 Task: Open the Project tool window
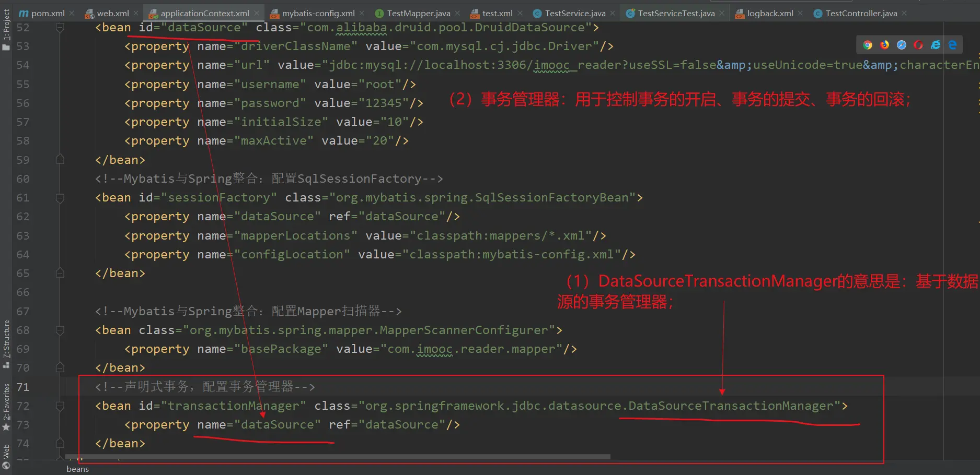[6, 30]
